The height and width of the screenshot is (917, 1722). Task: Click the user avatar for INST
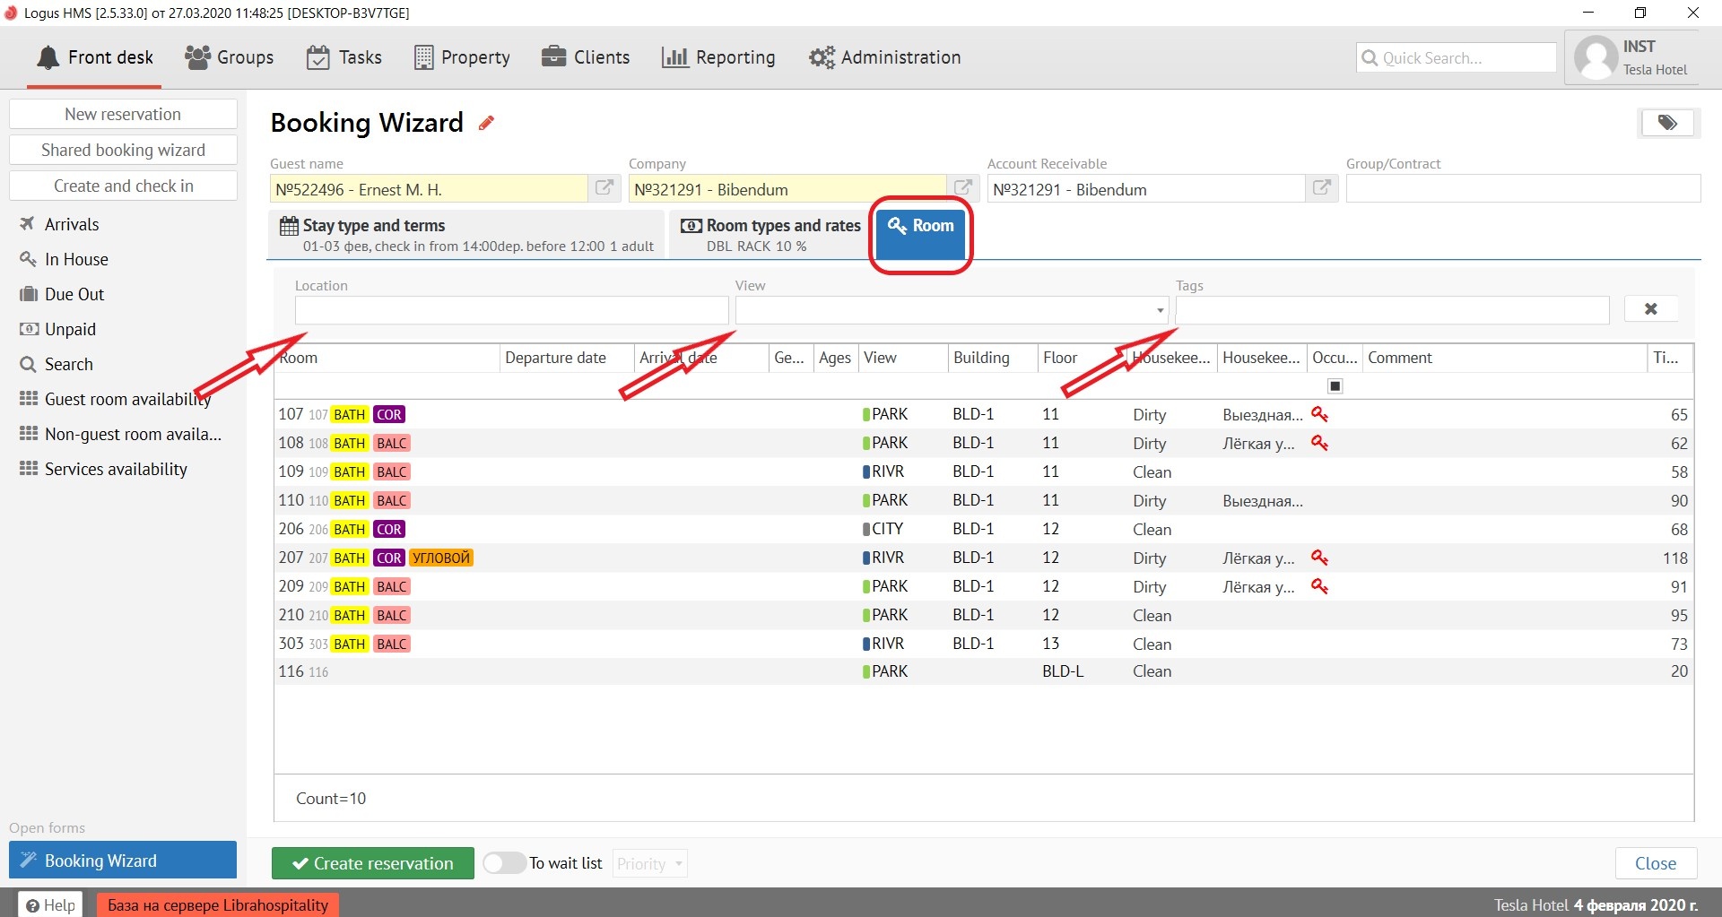pos(1596,58)
